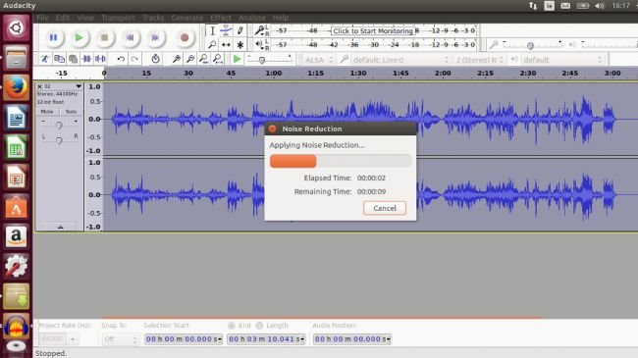Click the 1:00 mark on timeline ruler

coord(274,74)
